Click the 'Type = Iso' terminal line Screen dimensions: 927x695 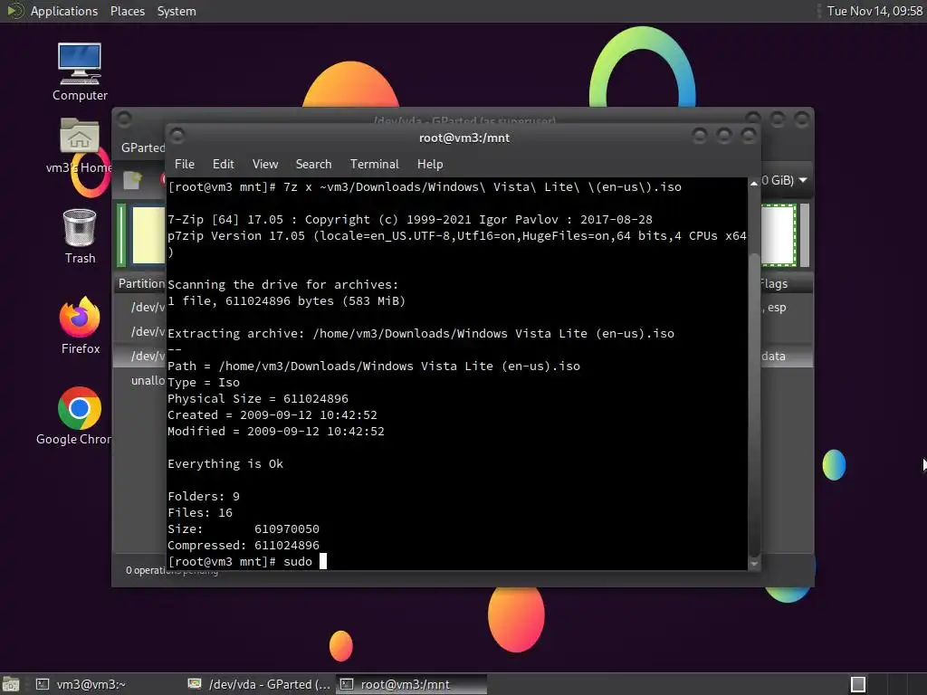[204, 383]
